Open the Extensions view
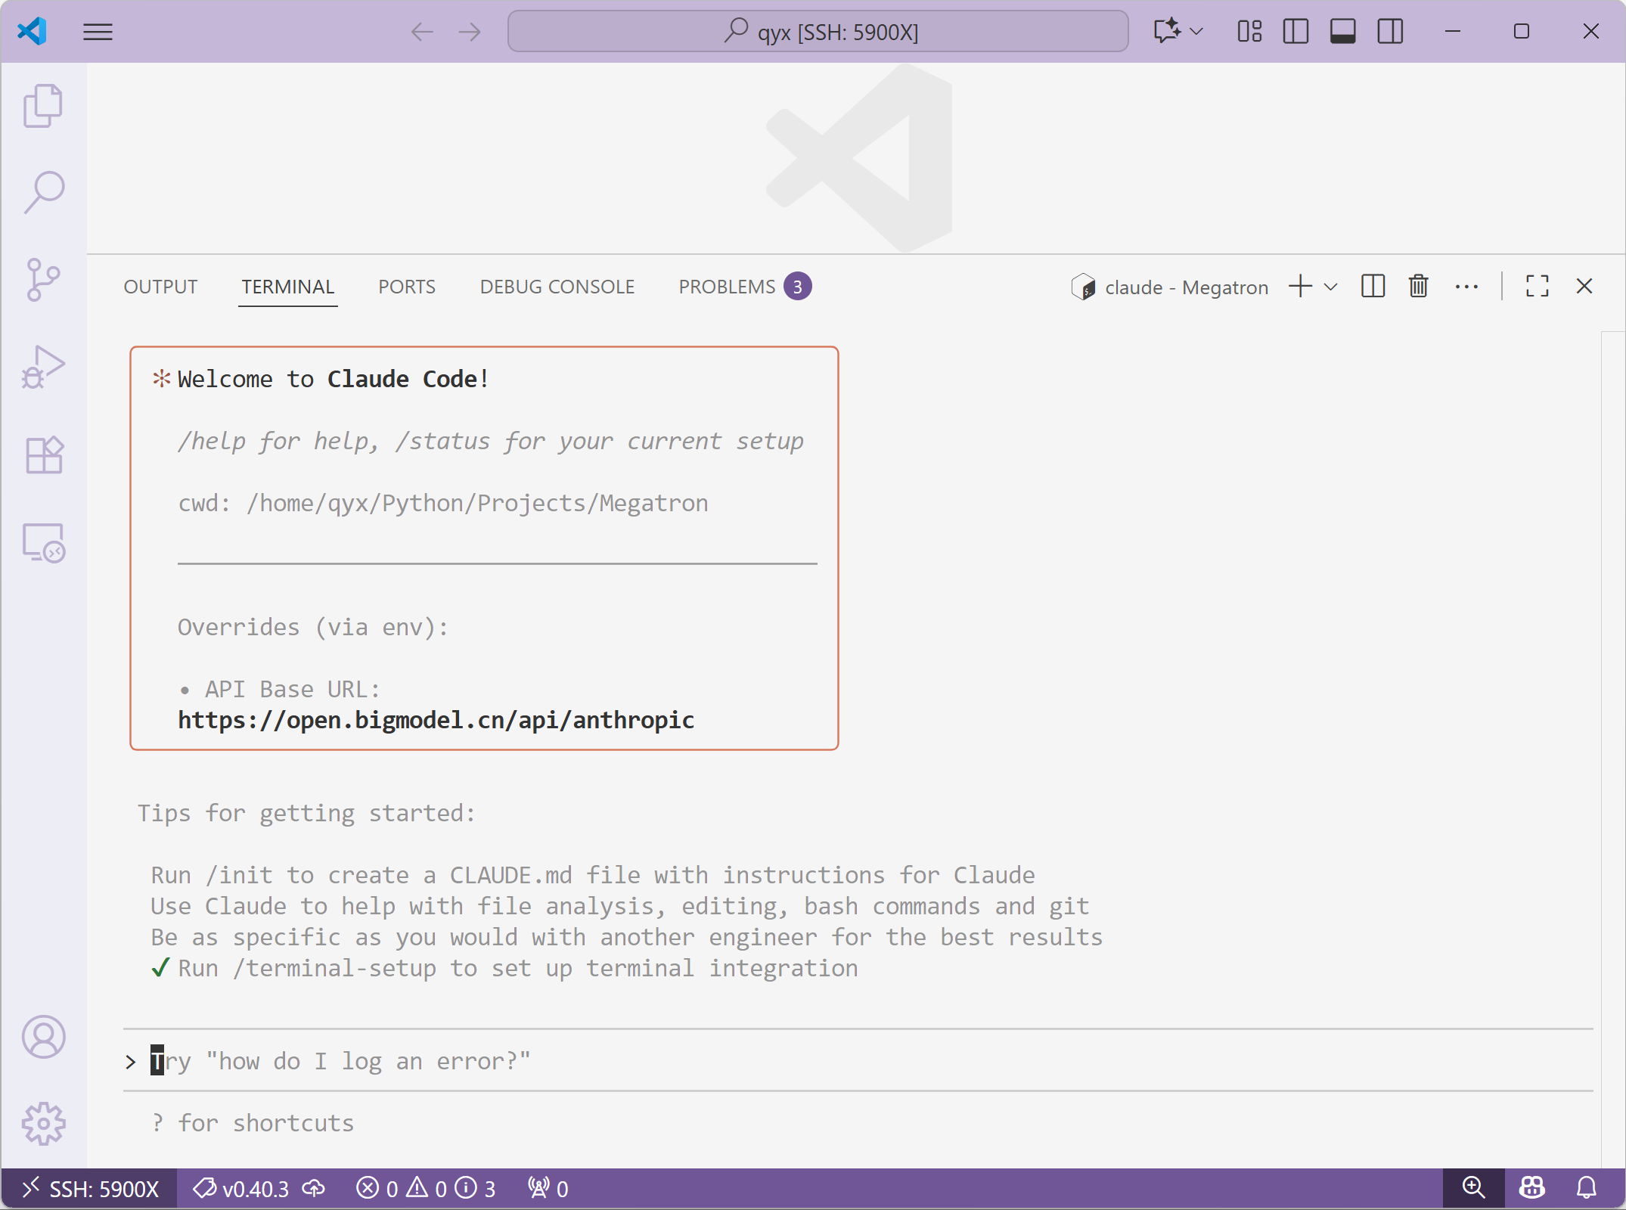Image resolution: width=1626 pixels, height=1210 pixels. pos(43,455)
